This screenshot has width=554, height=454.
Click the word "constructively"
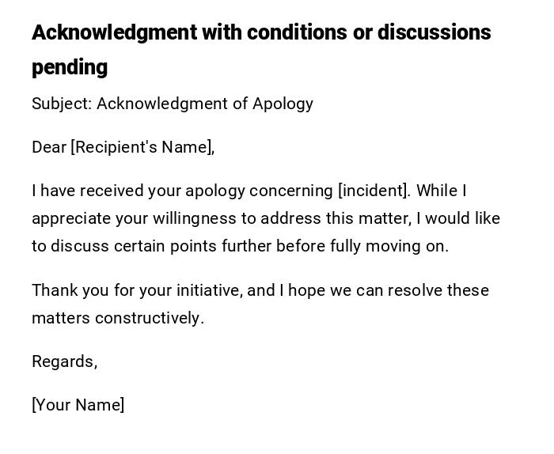pyautogui.click(x=149, y=318)
